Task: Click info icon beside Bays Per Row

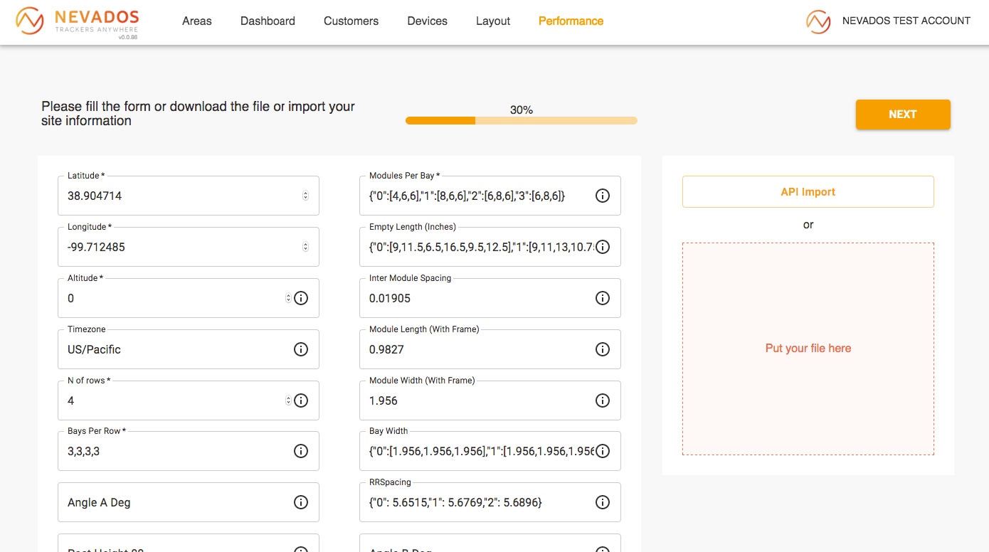Action: [x=301, y=451]
